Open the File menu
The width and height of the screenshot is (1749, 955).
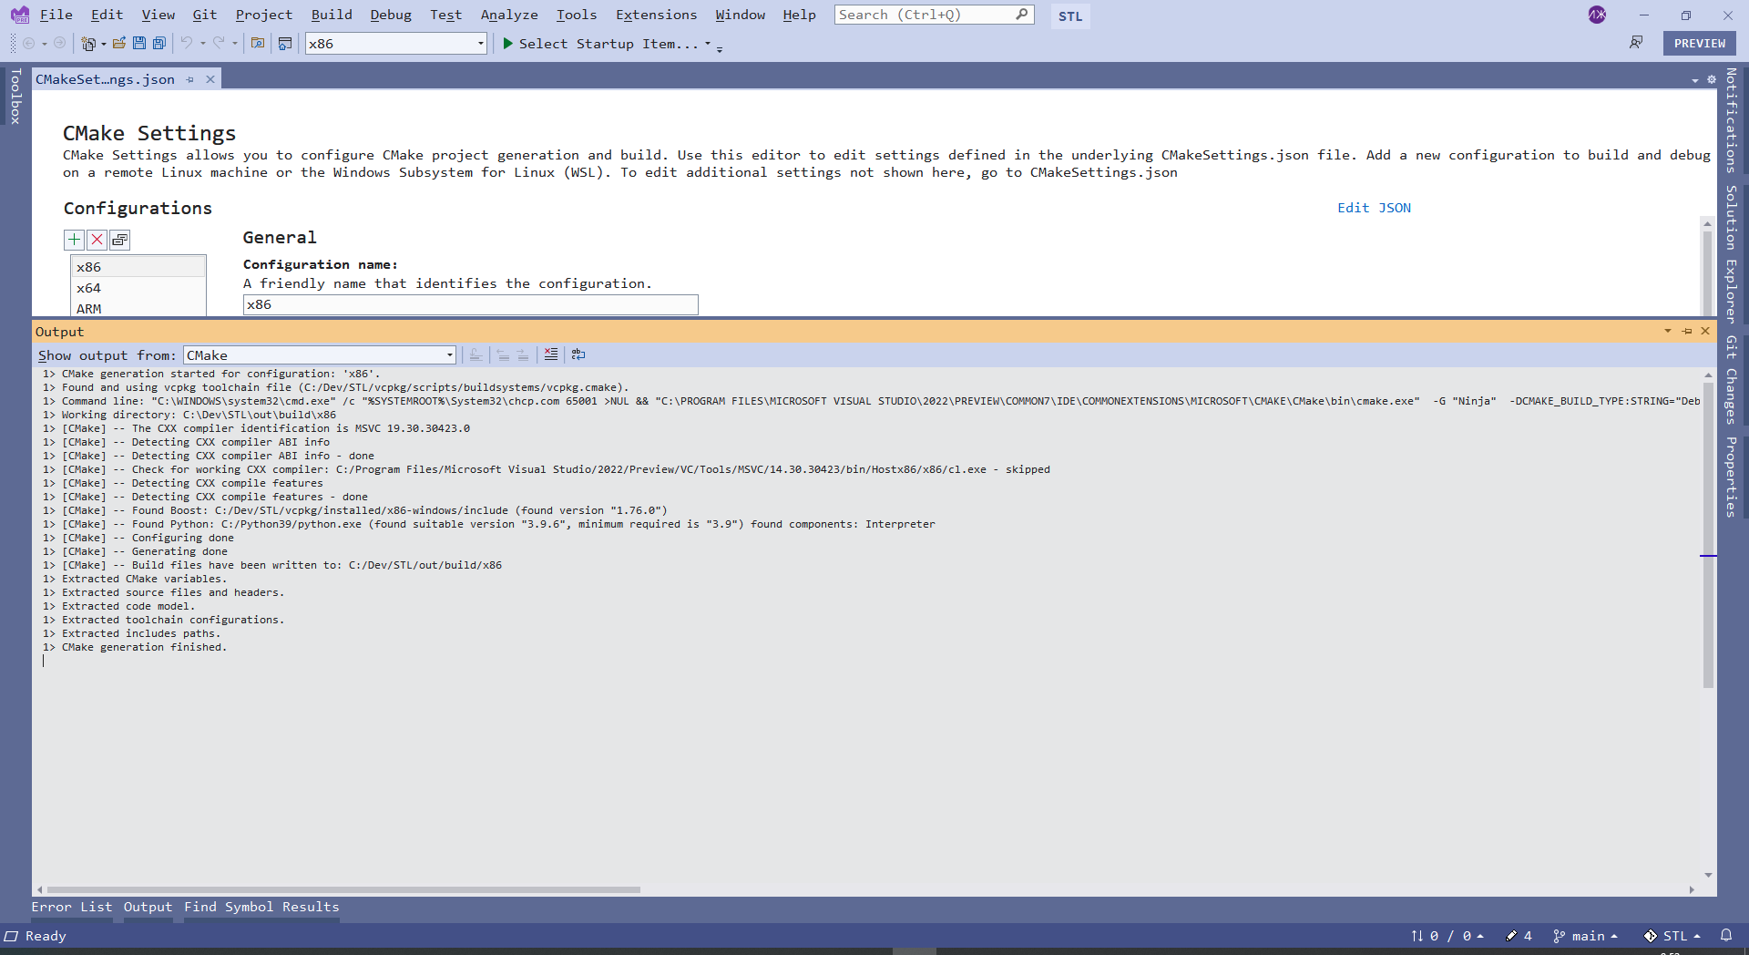(x=56, y=15)
